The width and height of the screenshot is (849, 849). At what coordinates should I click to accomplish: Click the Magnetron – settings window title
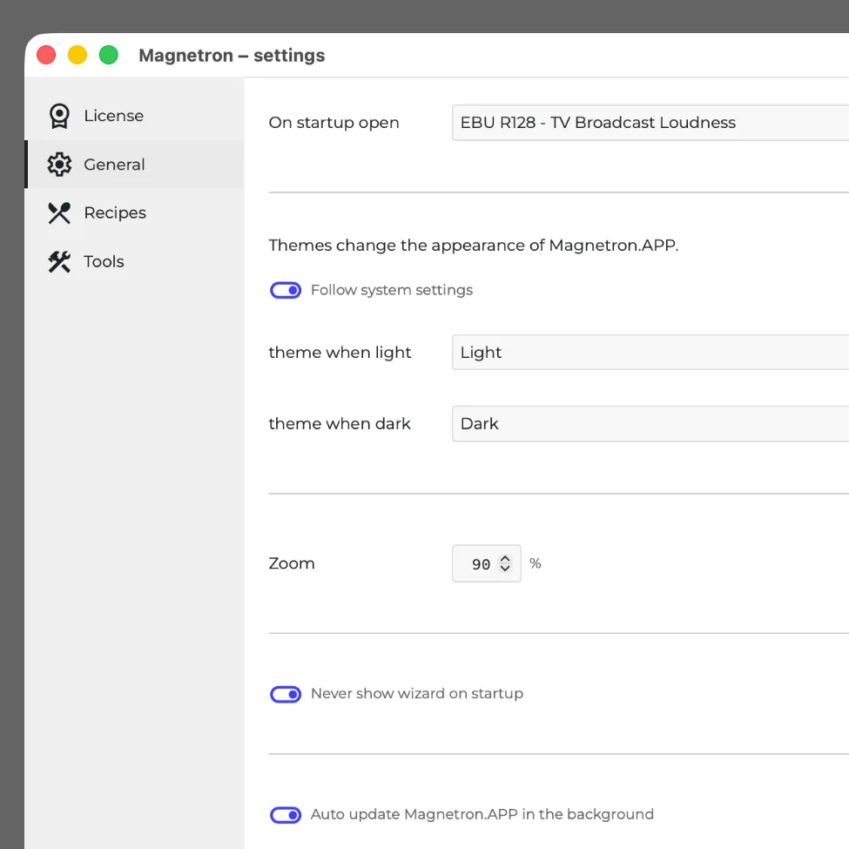(x=232, y=56)
